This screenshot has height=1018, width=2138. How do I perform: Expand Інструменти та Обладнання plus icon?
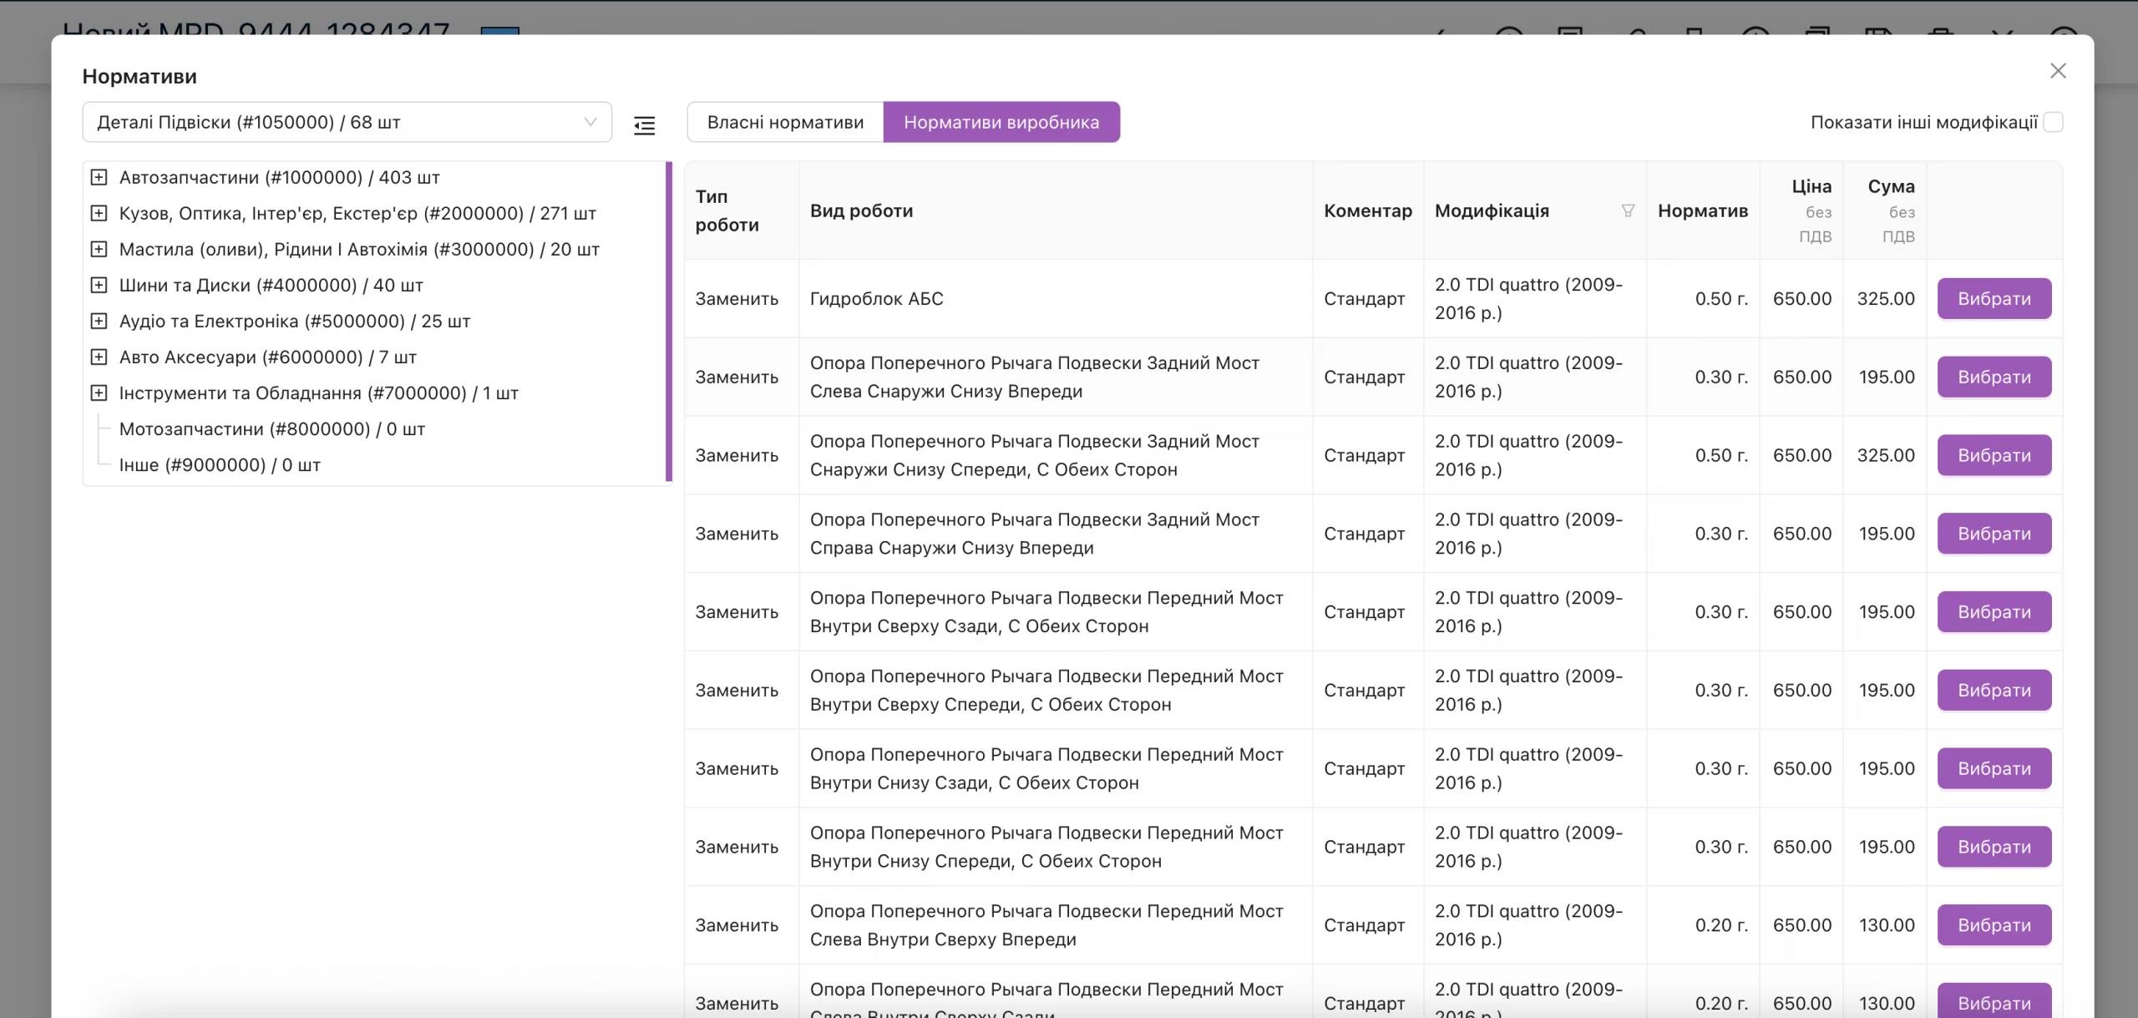(99, 393)
